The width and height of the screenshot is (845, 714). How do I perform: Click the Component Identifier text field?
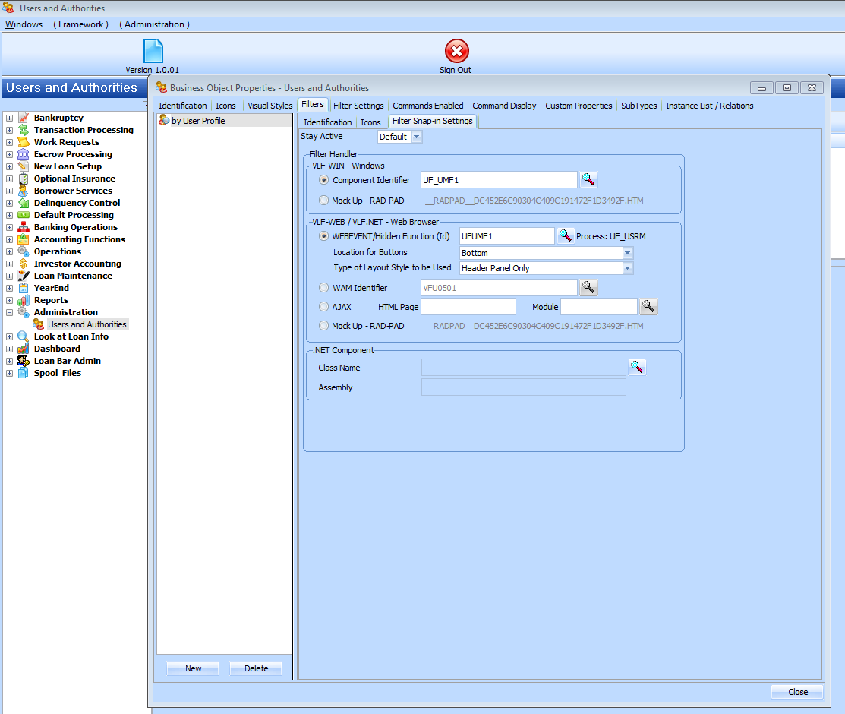[x=498, y=180]
